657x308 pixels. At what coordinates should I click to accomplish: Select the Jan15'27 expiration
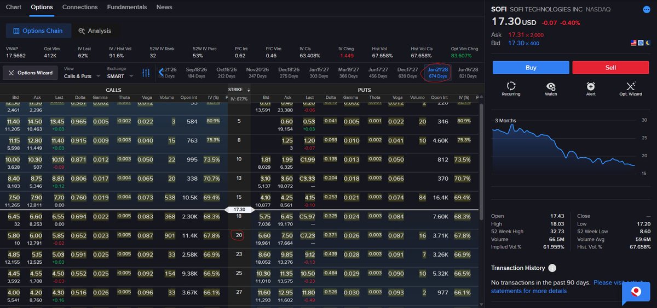[x=319, y=73]
